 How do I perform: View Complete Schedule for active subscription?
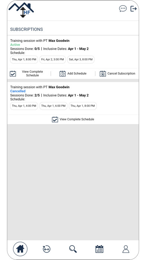[32, 74]
